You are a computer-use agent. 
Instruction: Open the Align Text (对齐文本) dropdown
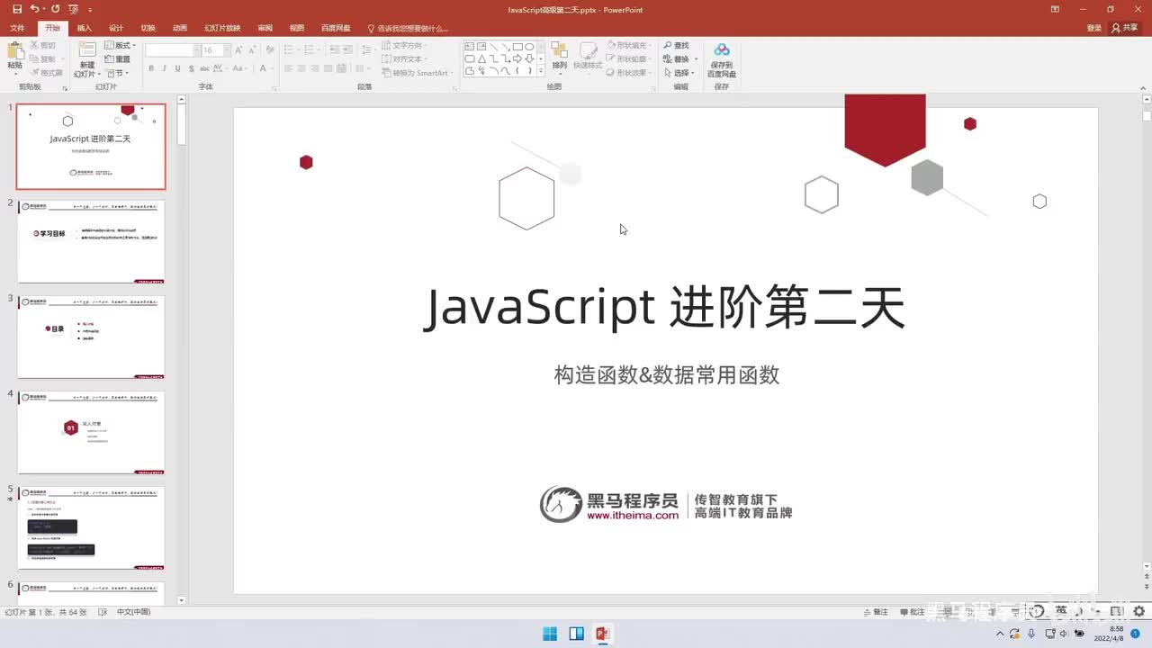coord(404,59)
